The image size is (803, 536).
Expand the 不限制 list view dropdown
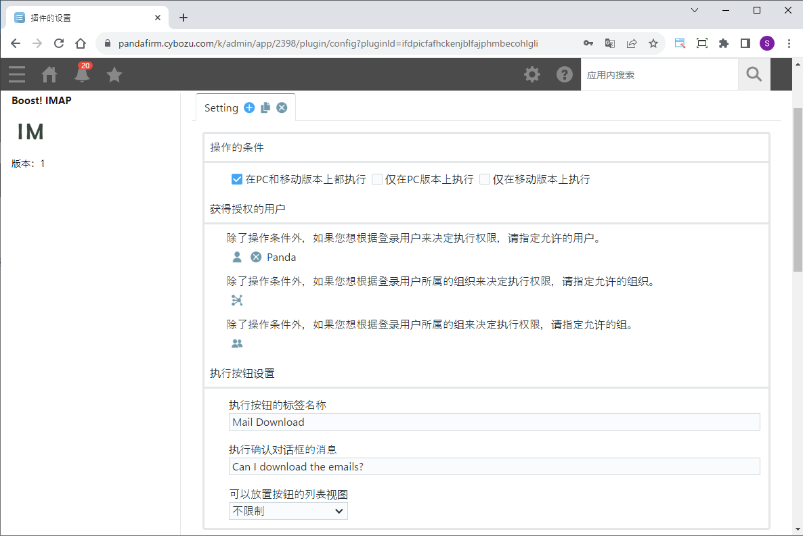(288, 511)
